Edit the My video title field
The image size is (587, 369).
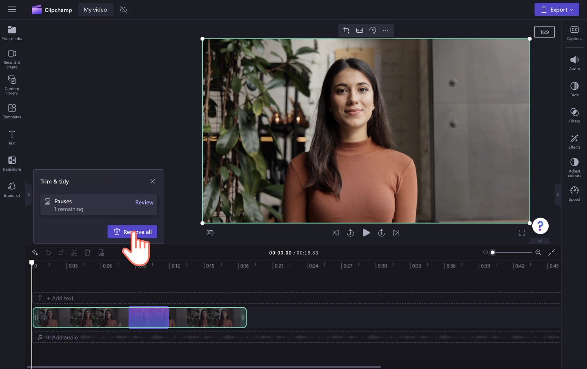click(96, 9)
